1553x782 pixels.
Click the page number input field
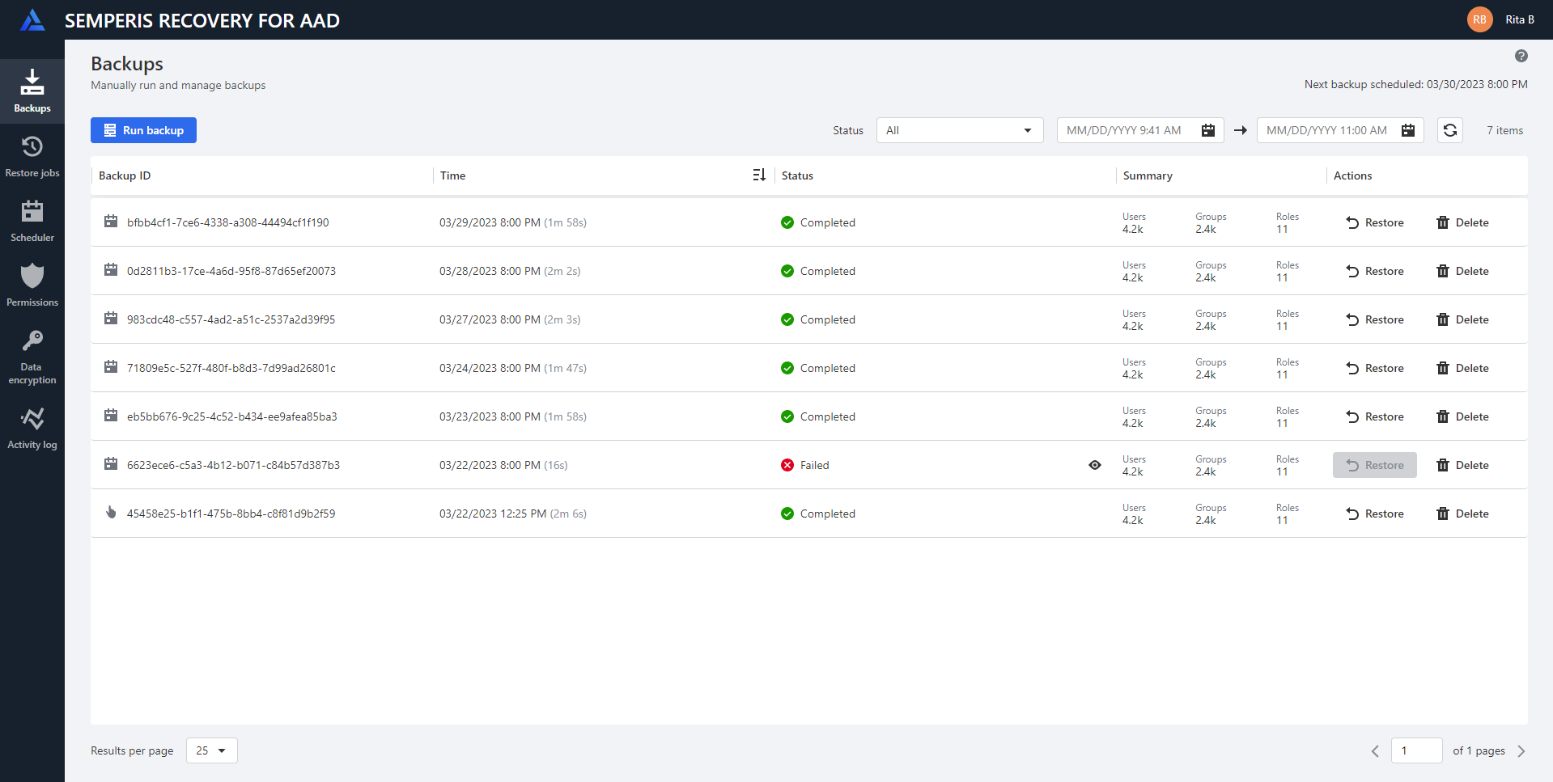click(1416, 750)
